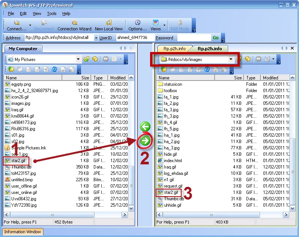Open the Connection Wizard
This screenshot has height=237, width=299.
(x=74, y=25)
